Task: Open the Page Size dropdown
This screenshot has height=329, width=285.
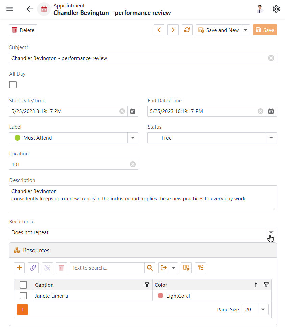Action: point(263,310)
